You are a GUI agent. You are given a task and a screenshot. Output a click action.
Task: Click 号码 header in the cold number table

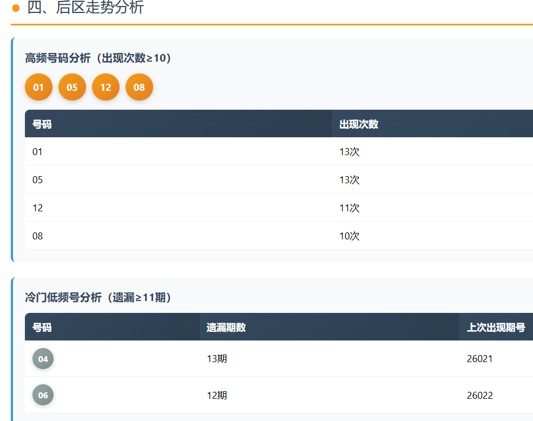tap(42, 327)
